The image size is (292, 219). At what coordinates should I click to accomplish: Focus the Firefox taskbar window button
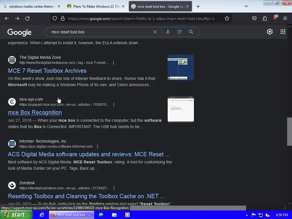click(x=72, y=215)
